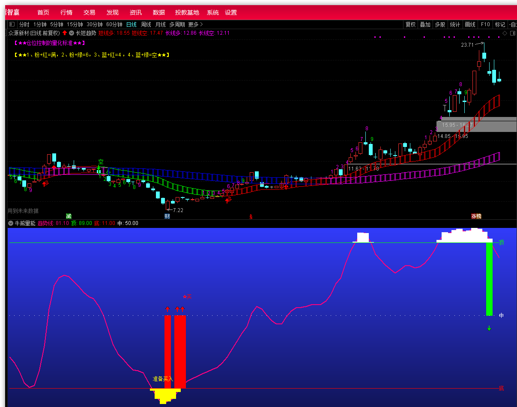Click the 标记 mark button
The image size is (517, 407).
coord(500,24)
